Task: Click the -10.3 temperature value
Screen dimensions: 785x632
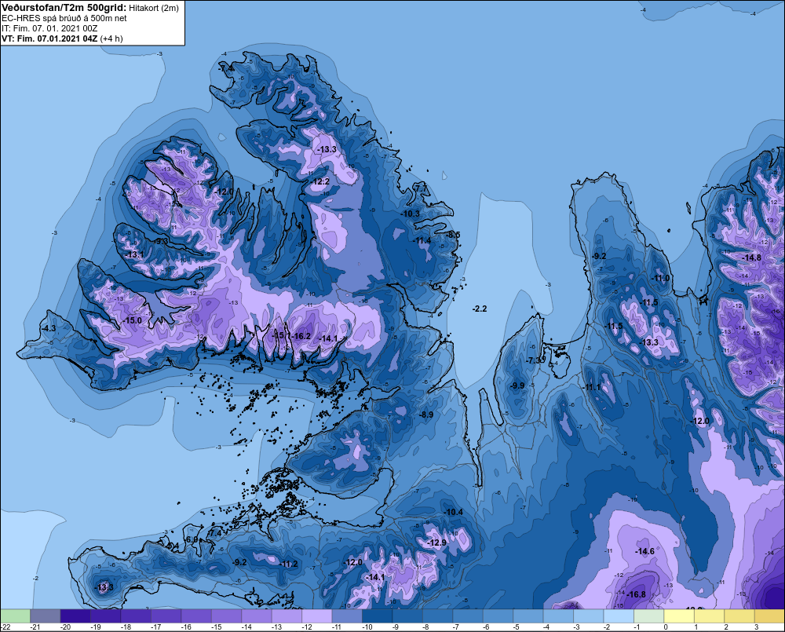Action: pos(411,214)
